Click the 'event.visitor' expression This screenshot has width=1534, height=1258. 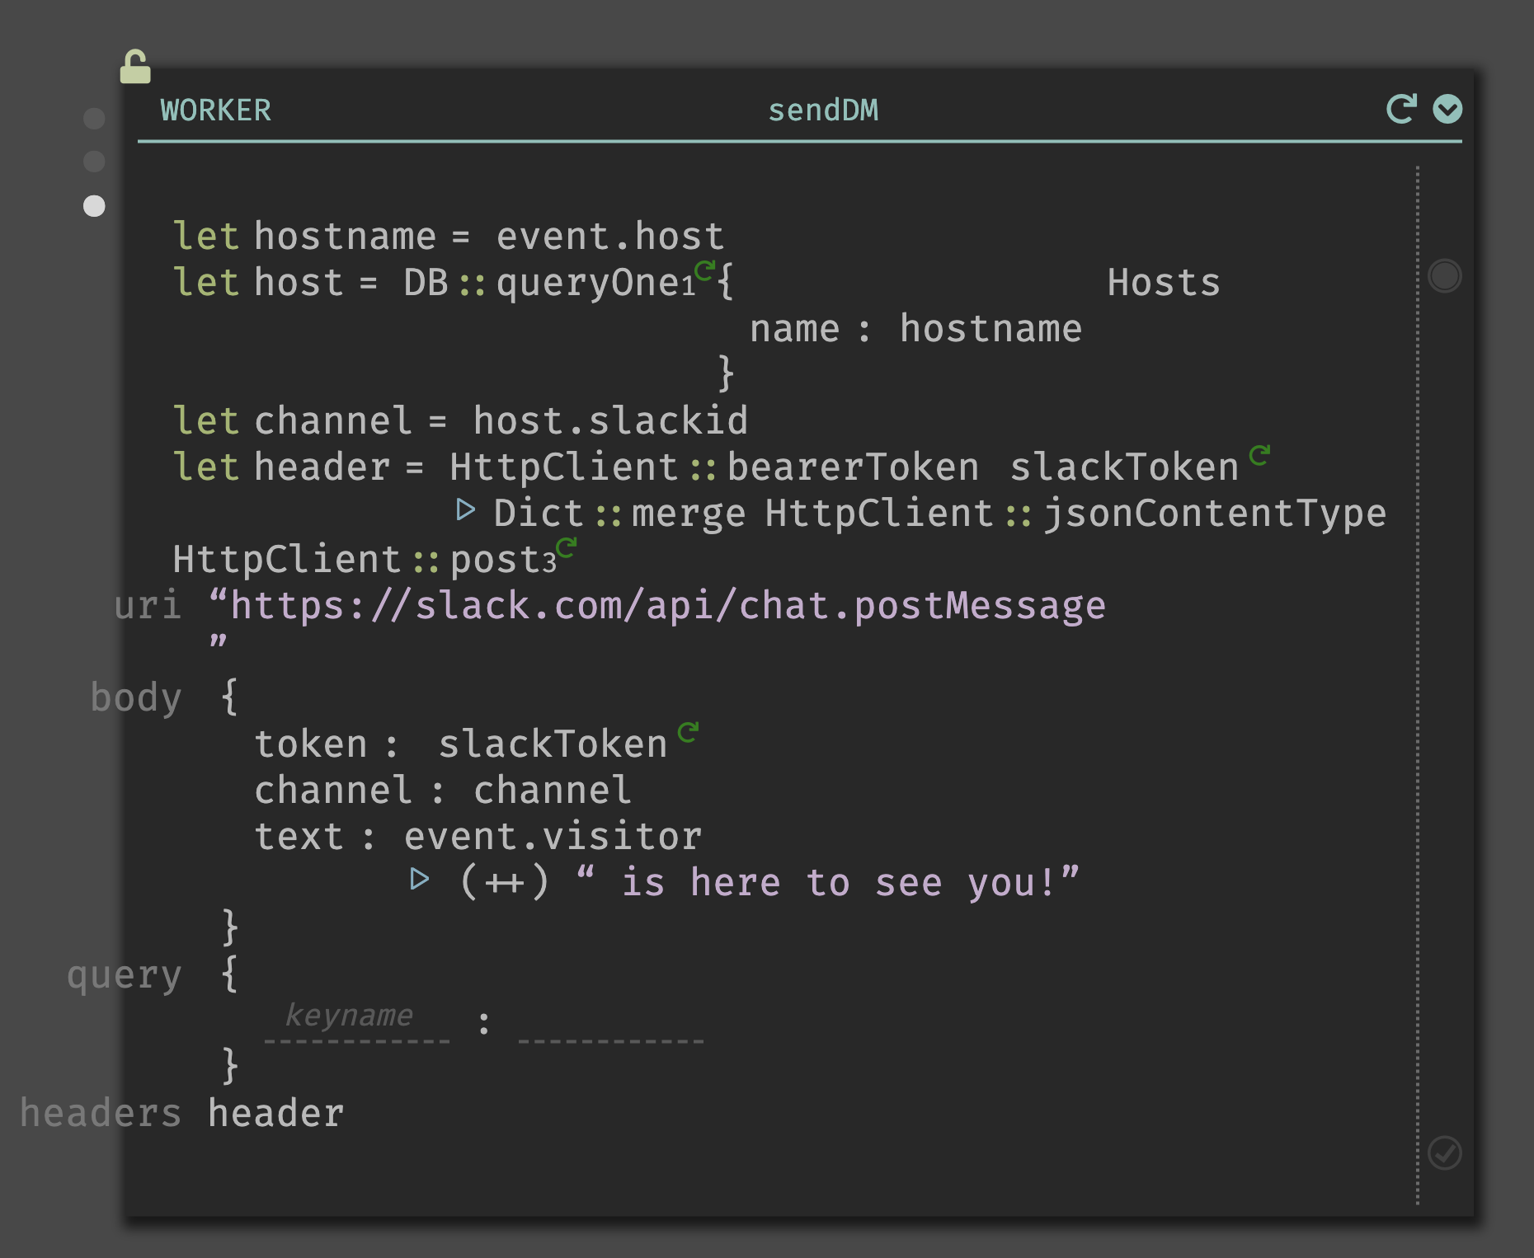(x=553, y=837)
